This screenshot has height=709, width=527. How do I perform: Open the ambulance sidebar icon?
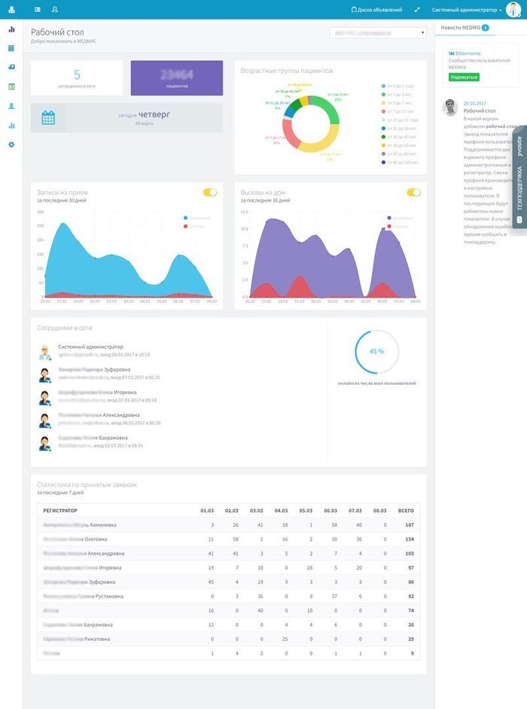(11, 67)
